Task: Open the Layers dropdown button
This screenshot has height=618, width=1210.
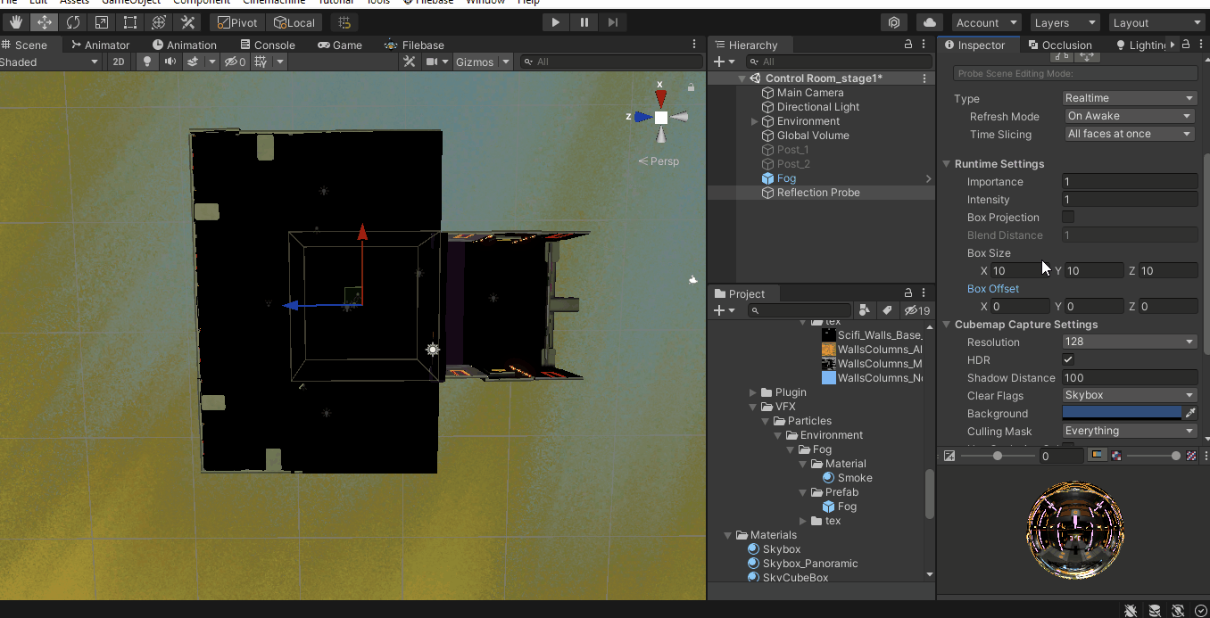Action: coord(1065,22)
